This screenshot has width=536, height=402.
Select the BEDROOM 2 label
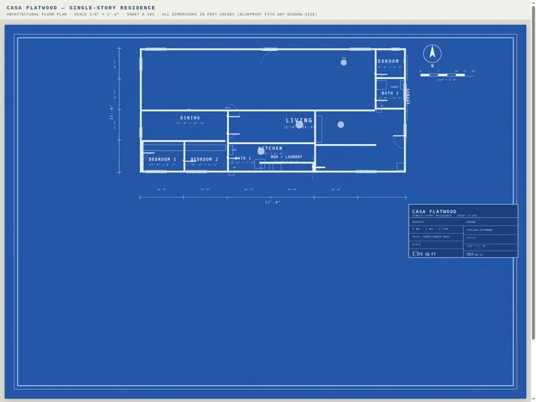(204, 159)
